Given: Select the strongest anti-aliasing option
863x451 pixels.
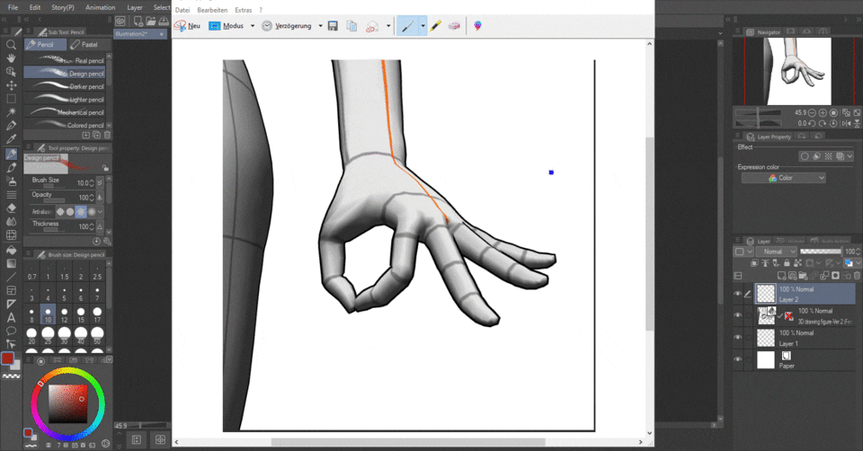Looking at the screenshot, I should (92, 211).
